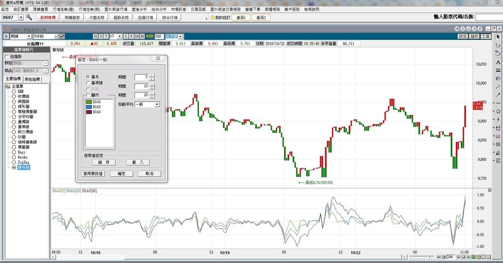This screenshot has height=263, width=503.
Task: Click the last icon at bottom right corner
Action: (489, 257)
